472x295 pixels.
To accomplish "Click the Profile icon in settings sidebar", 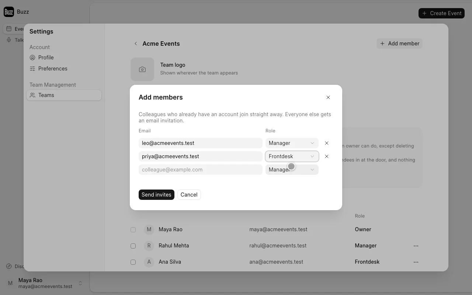I will 32,58.
